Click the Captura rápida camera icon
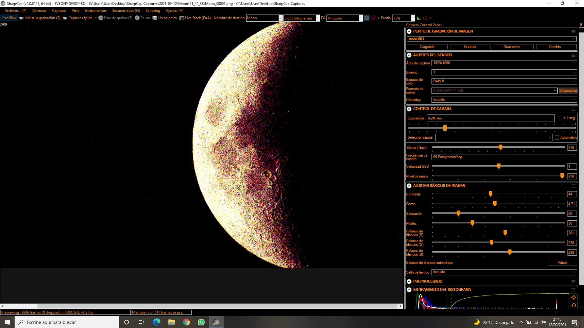The height and width of the screenshot is (328, 584). [x=65, y=18]
